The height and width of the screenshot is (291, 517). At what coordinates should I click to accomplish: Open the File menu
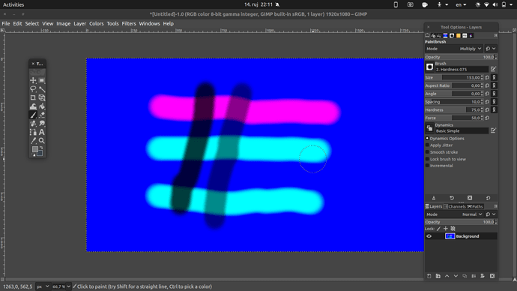tap(6, 23)
